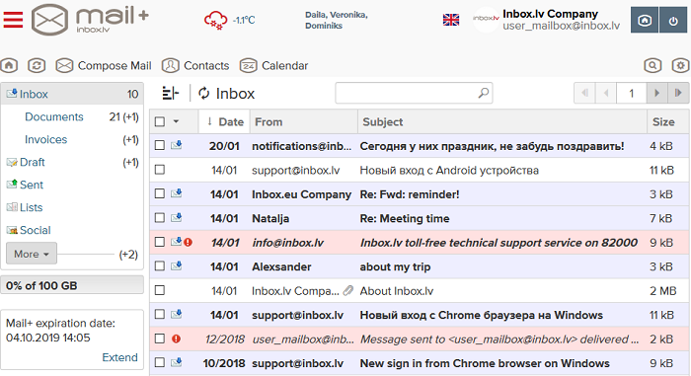
Task: Open user_mailbox@inbox.lv account text
Action: pos(561,26)
